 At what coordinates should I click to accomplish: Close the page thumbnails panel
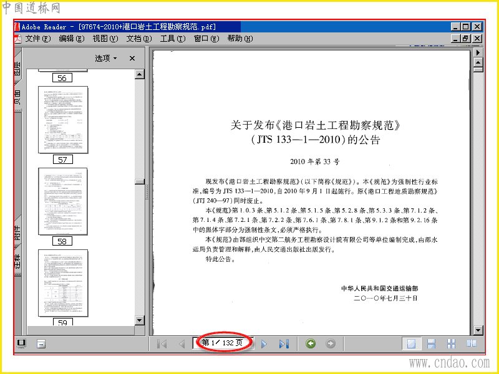pos(132,58)
